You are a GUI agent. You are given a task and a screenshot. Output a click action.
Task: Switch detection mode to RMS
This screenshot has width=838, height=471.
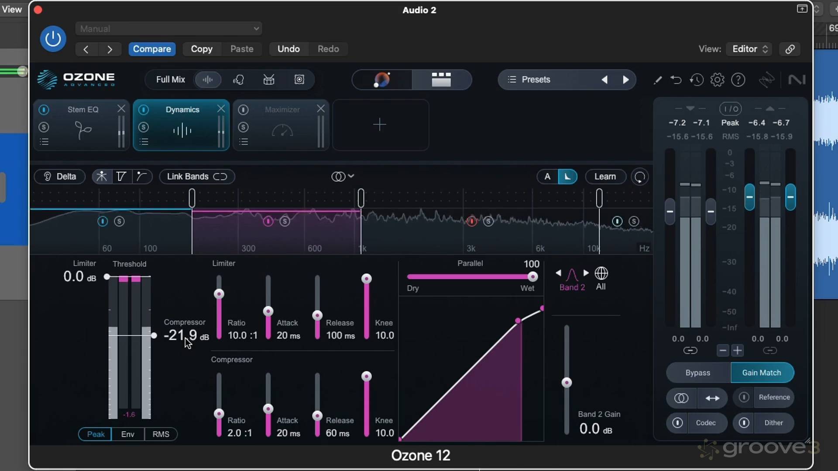tap(161, 434)
